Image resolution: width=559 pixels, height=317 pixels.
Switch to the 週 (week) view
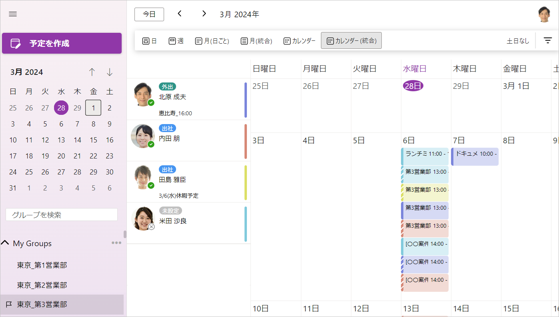pos(176,40)
